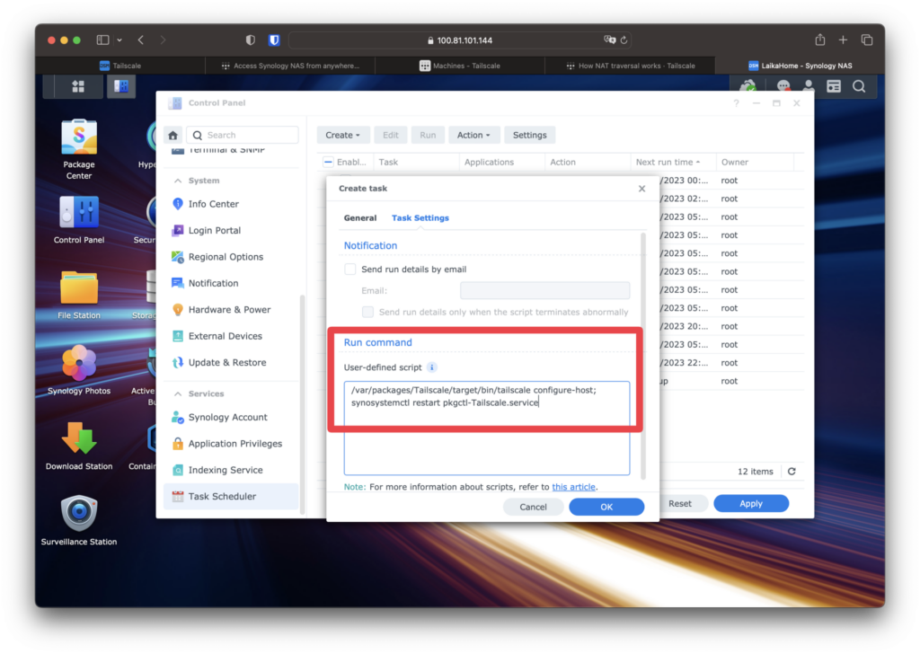The height and width of the screenshot is (654, 920).
Task: Close the Create task dialog
Action: (641, 189)
